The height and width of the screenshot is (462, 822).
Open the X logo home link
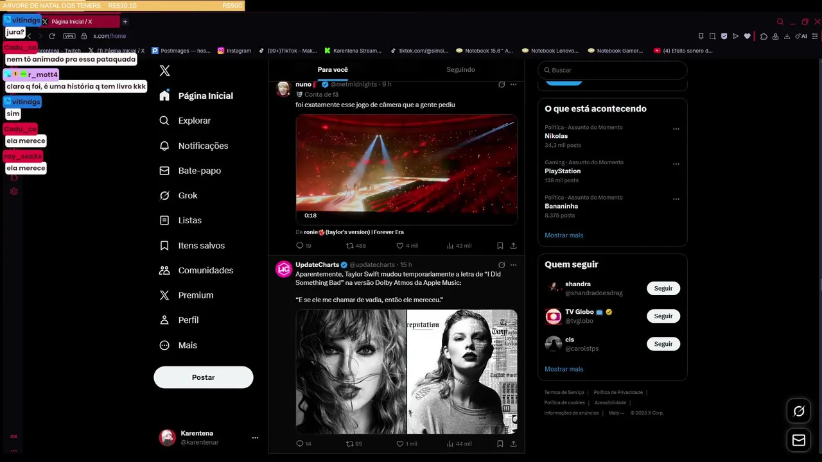(x=165, y=71)
